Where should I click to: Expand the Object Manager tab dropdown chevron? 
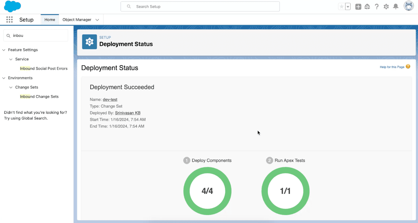click(97, 20)
